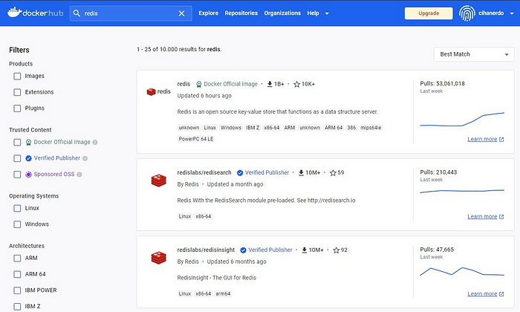Viewport: 520px width, 312px height.
Task: Open the Help menu item
Action: tap(313, 13)
